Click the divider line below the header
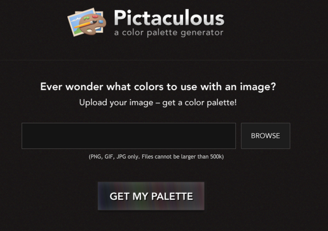Viewport: 328px width, 231px height. [164, 60]
